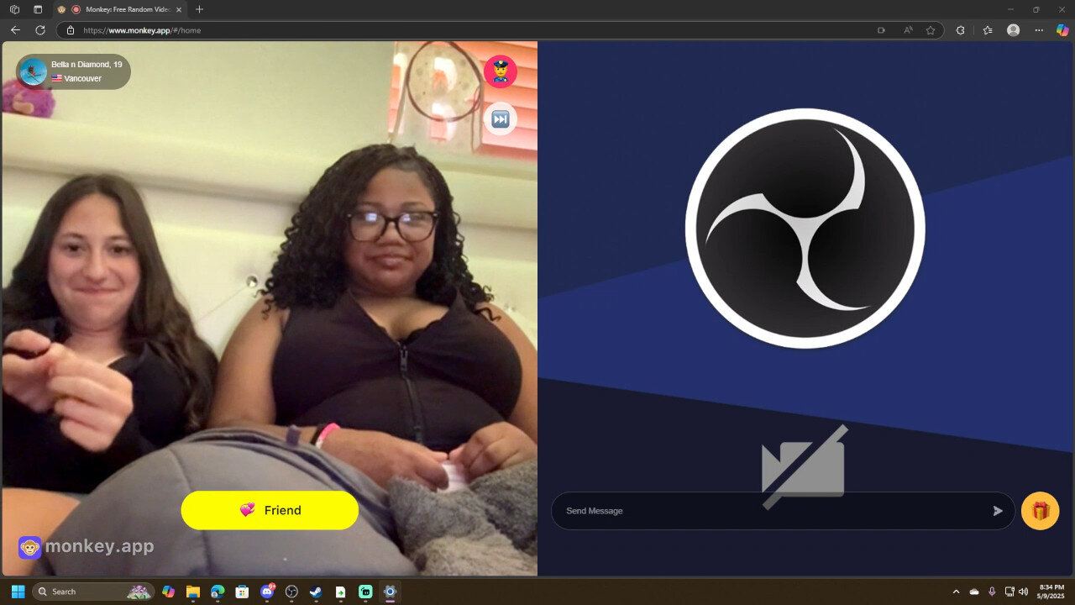1075x605 pixels.
Task: Open the gift box button
Action: click(x=1040, y=511)
